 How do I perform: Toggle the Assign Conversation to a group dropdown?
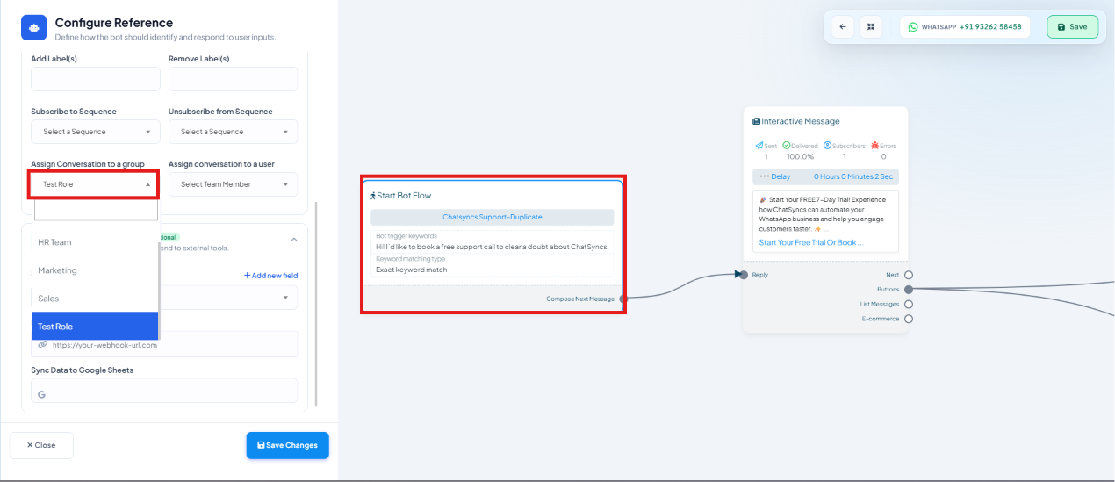(96, 184)
